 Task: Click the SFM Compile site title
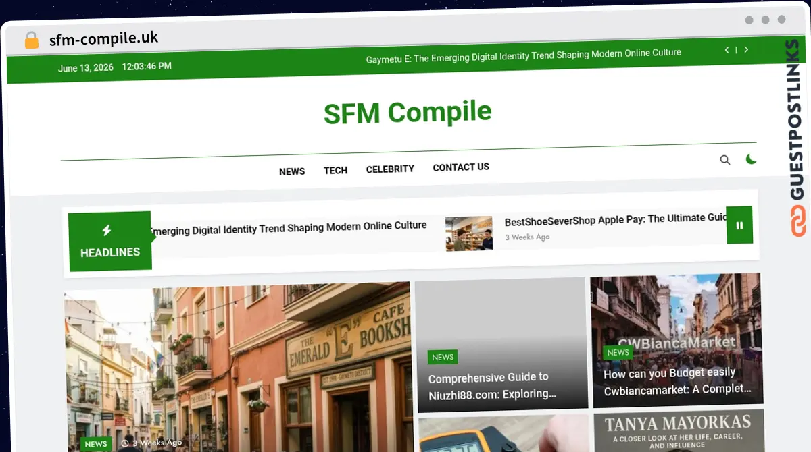click(x=408, y=113)
